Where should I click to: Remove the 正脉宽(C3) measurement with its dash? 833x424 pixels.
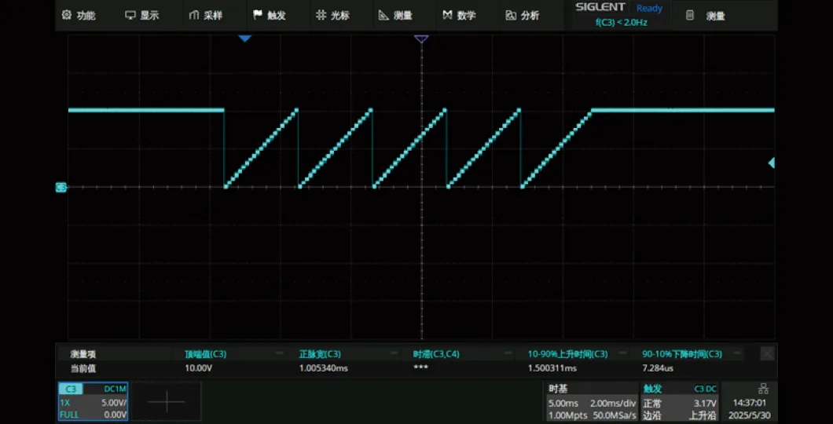(x=393, y=353)
